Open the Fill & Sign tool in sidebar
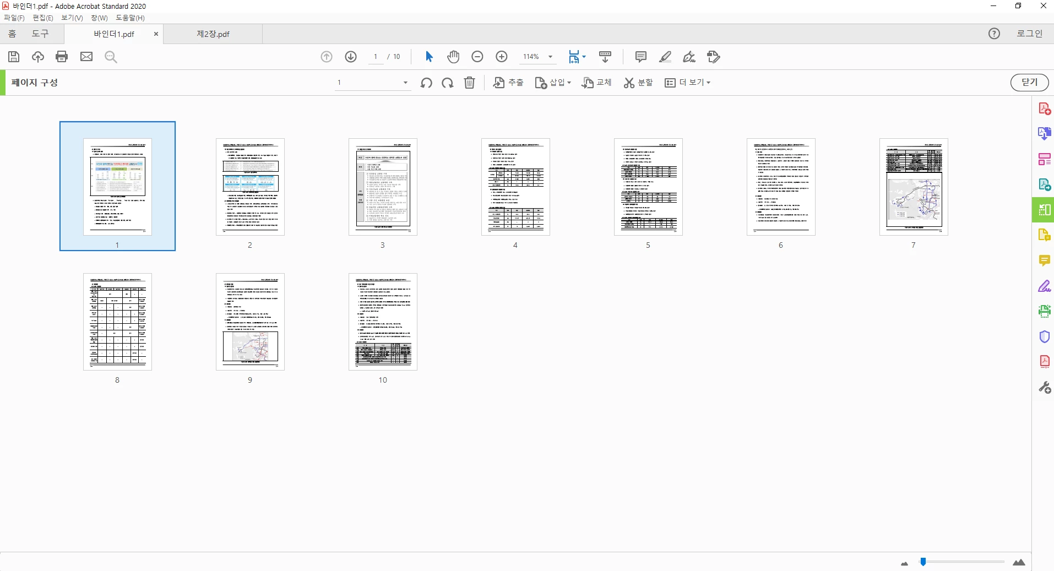 pyautogui.click(x=1044, y=286)
